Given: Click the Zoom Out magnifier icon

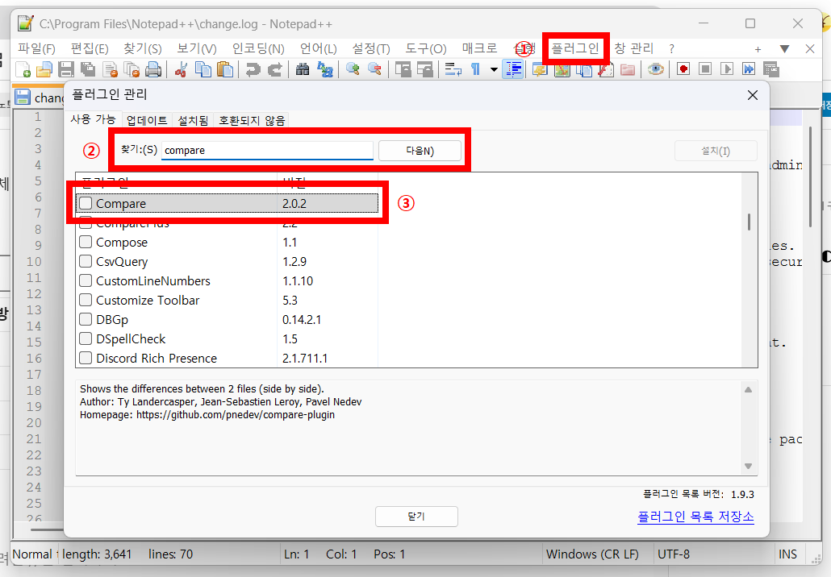Looking at the screenshot, I should tap(374, 69).
